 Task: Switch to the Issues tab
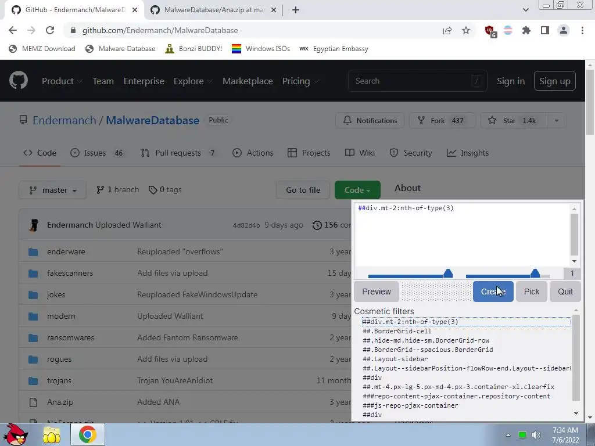97,153
